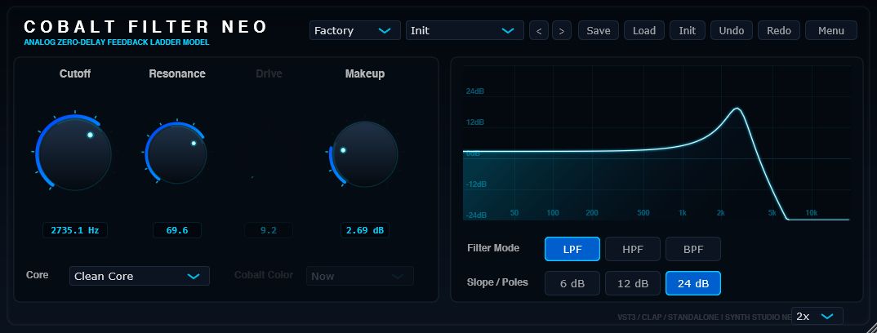This screenshot has height=333, width=877.
Task: Click the 2.69 dB makeup value field
Action: point(365,230)
